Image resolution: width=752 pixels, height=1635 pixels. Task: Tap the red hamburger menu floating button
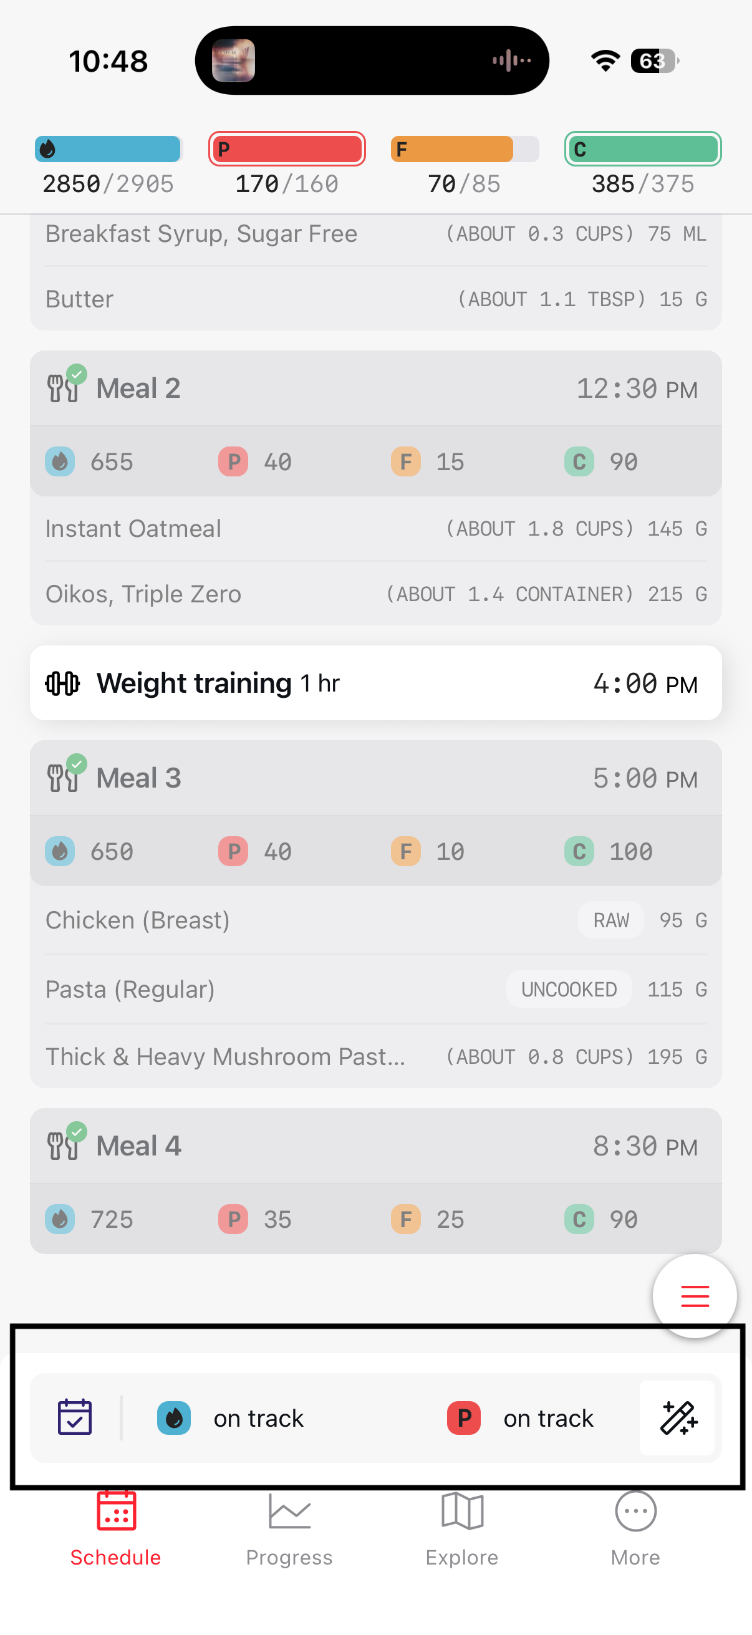click(694, 1295)
